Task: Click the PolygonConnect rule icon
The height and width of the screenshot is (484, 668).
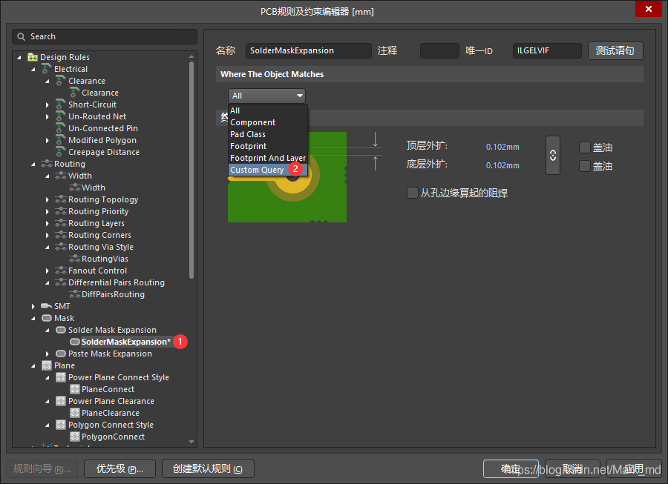Action: 74,437
